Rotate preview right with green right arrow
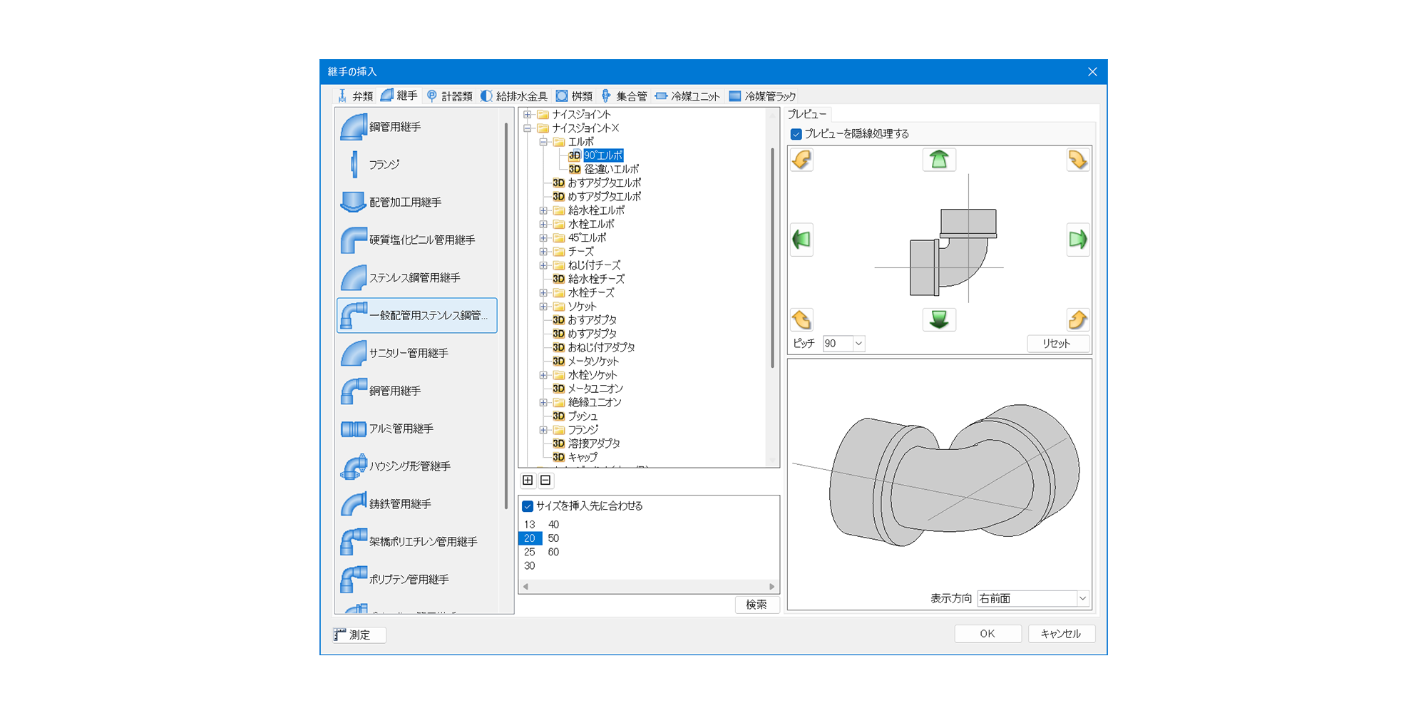The width and height of the screenshot is (1426, 713). click(x=1077, y=240)
